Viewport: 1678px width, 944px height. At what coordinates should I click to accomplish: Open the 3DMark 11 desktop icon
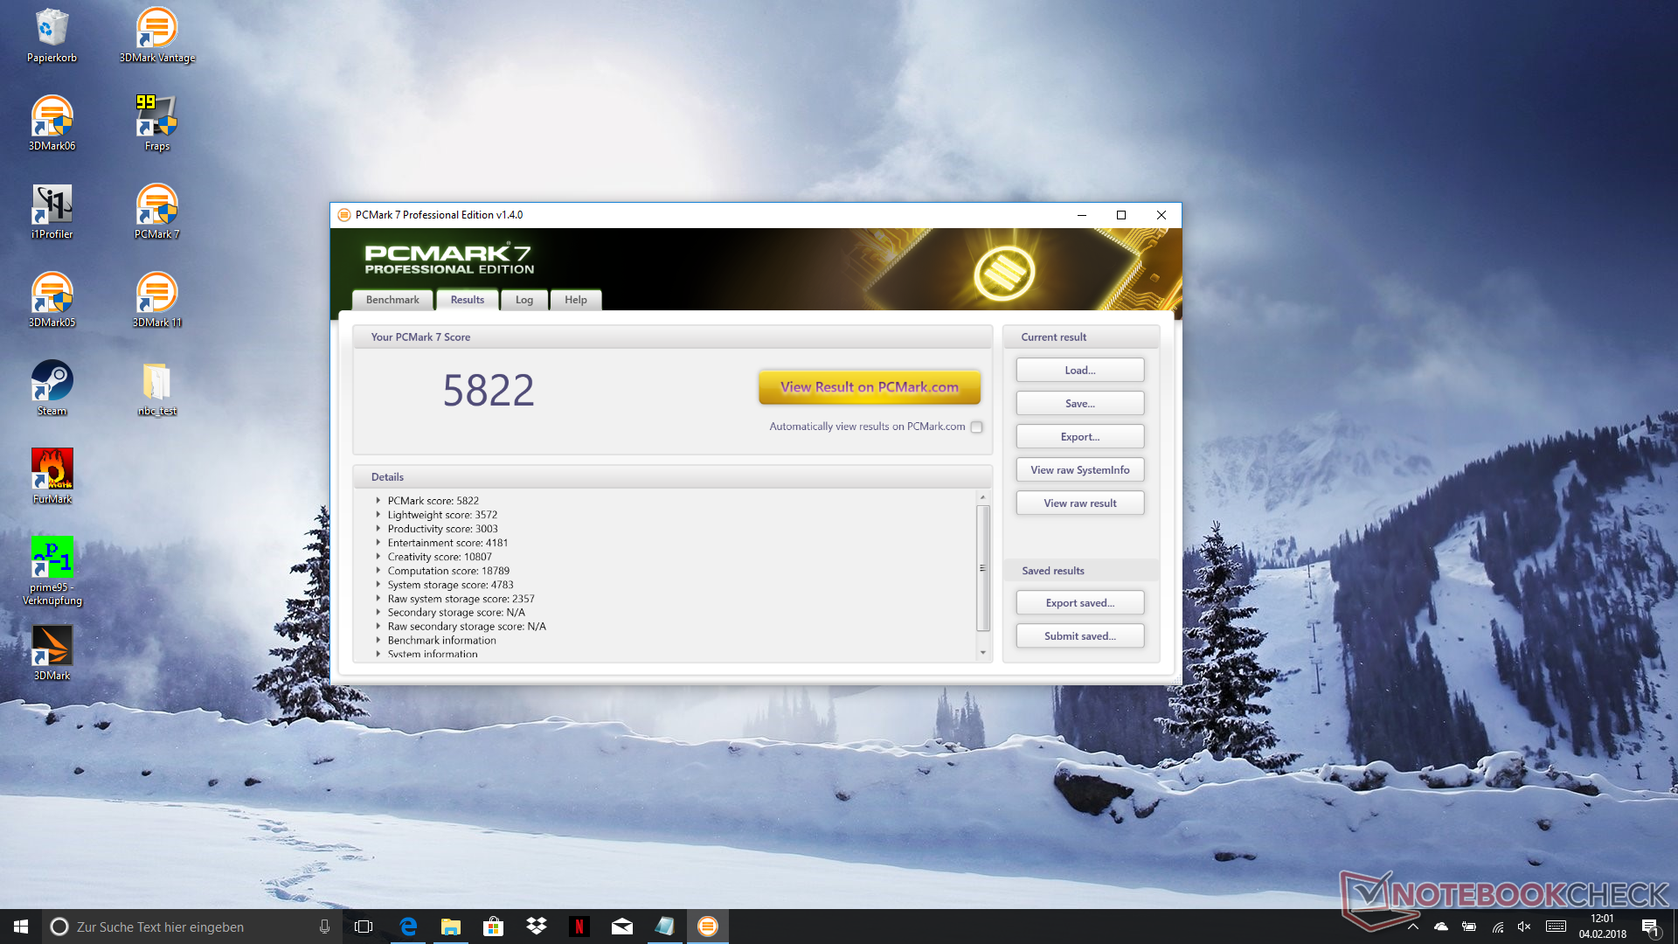click(156, 299)
